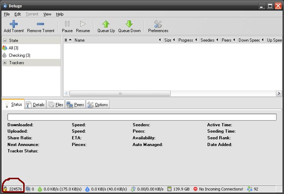The height and width of the screenshot is (194, 284).
Task: Click the Remove Torrent minus icon
Action: click(x=40, y=24)
